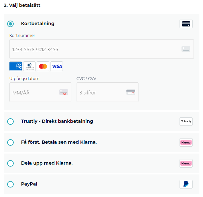Select the Dela upp med Klarna radio

click(10, 163)
